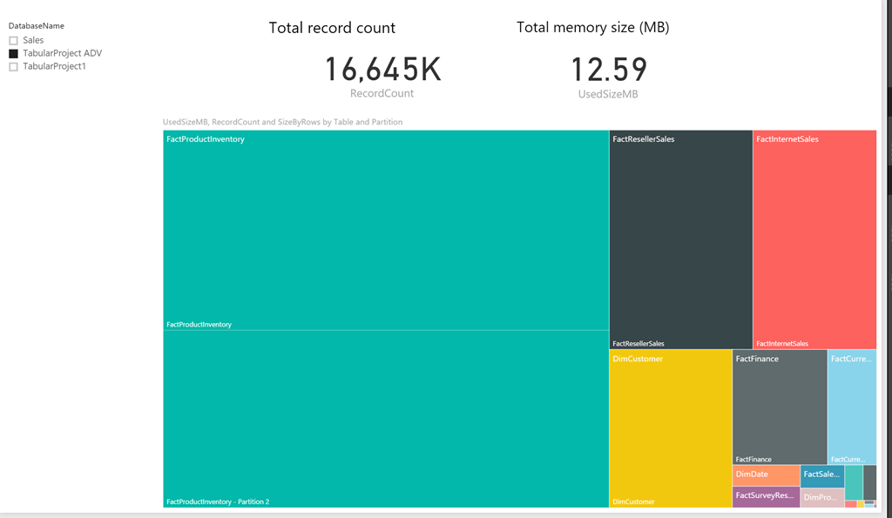Viewport: 892px width, 518px height.
Task: Check the Sales database checkbox
Action: click(14, 40)
